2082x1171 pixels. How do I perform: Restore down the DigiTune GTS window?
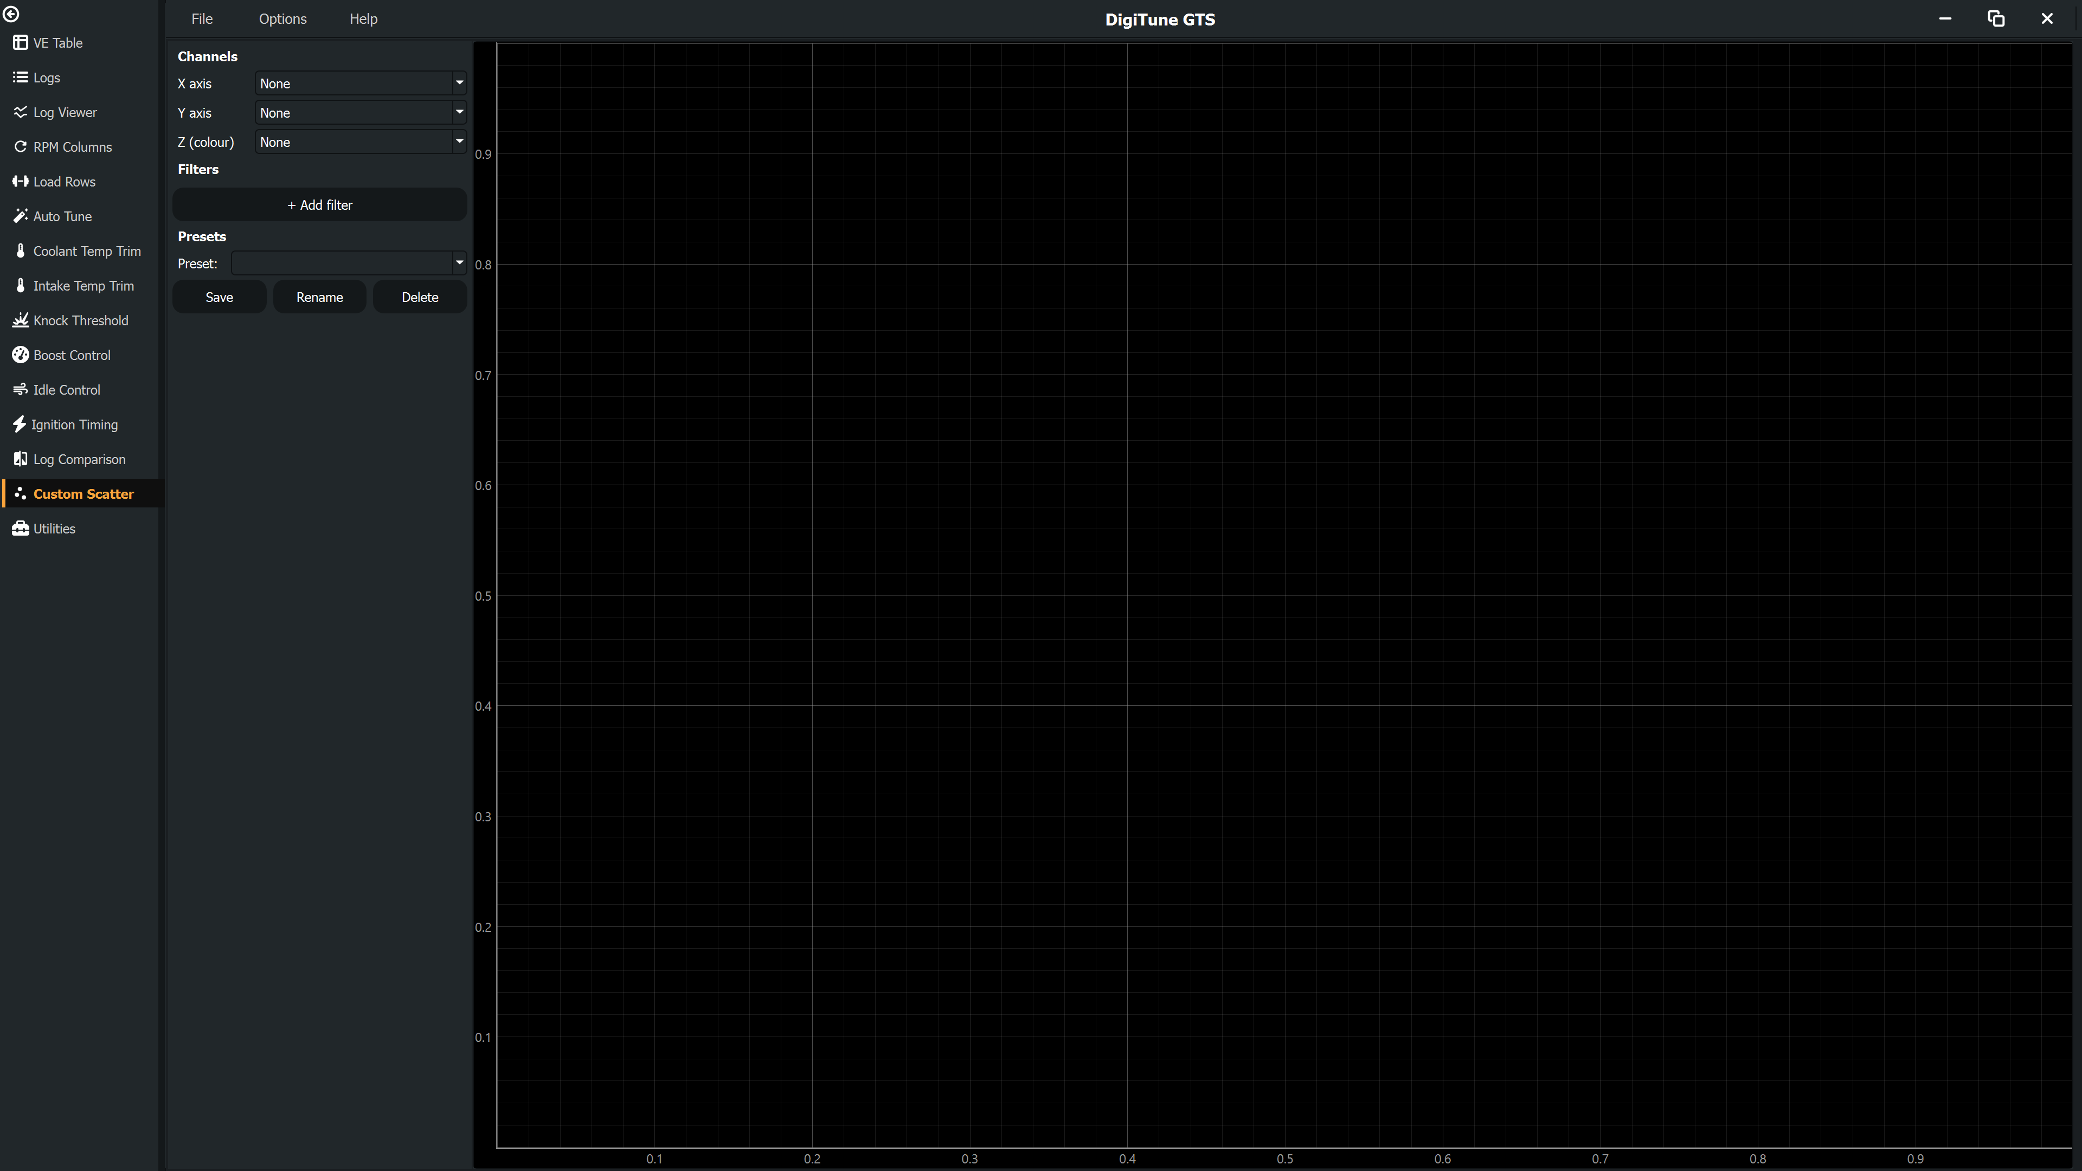[x=1996, y=18]
